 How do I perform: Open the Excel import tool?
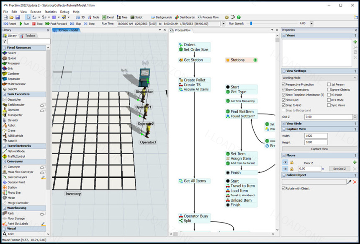pyautogui.click(x=108, y=17)
